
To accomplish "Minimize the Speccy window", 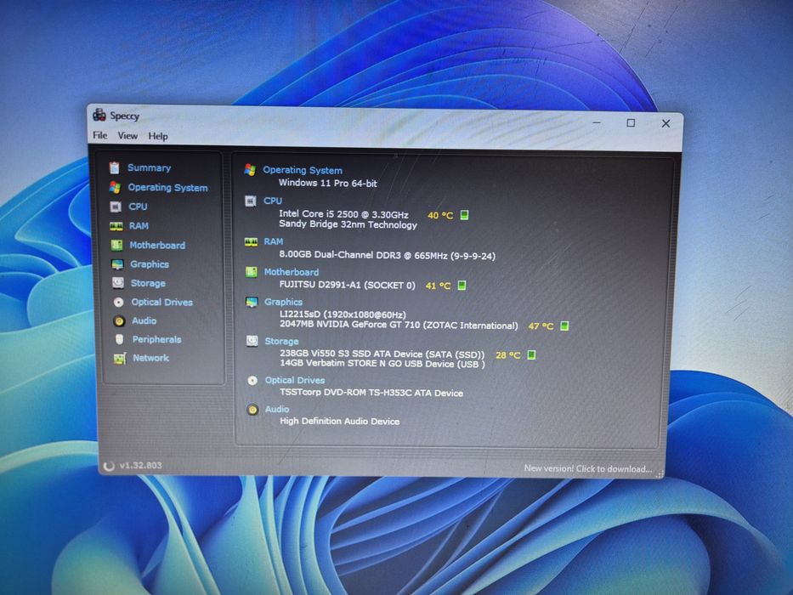I will click(597, 122).
